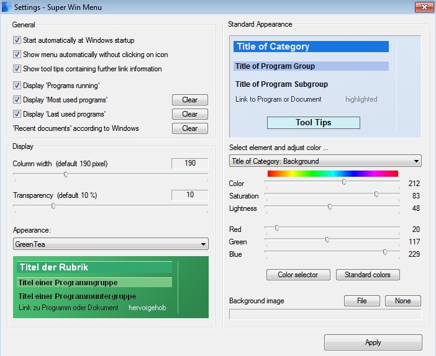The height and width of the screenshot is (356, 436).
Task: Clear the 'Last used programs' list
Action: tap(189, 114)
